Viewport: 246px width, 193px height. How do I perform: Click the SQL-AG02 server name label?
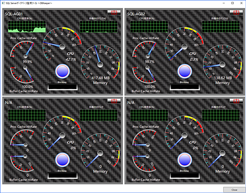(136, 14)
